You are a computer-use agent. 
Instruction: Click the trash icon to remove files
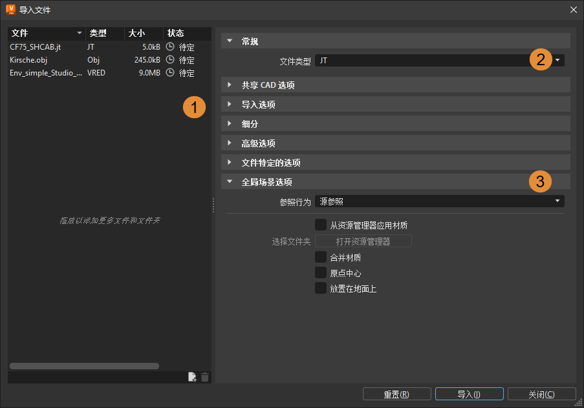(205, 376)
